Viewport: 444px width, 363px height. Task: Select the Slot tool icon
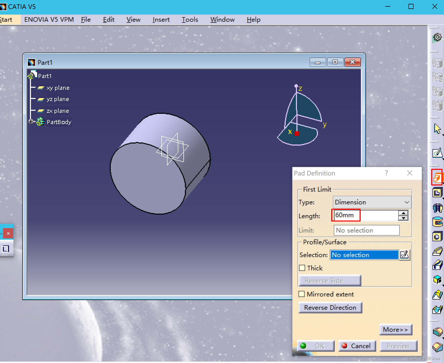click(x=437, y=265)
